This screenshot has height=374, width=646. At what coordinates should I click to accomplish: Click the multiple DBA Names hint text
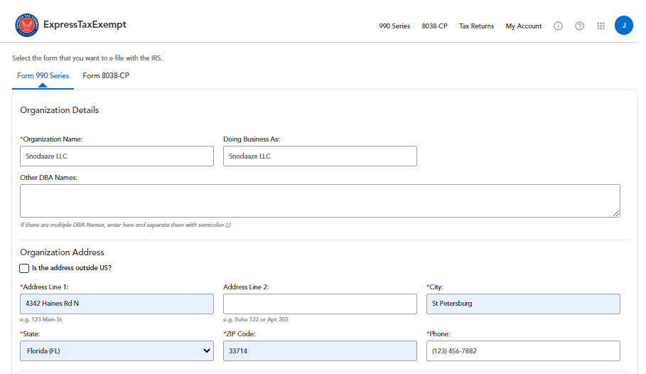coord(125,225)
